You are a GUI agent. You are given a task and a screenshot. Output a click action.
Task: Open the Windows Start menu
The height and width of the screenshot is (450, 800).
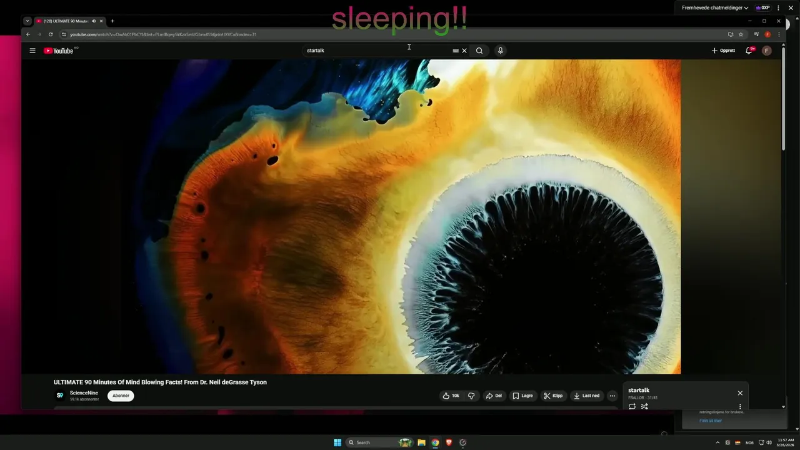click(337, 442)
